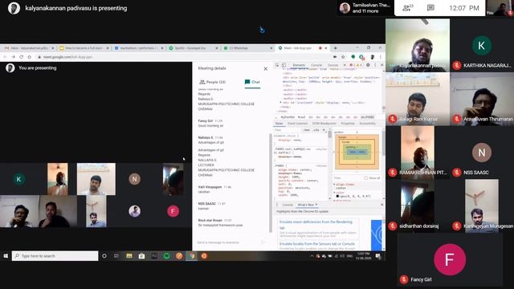The image size is (514, 289).
Task: Select the DOM Breakpoints sub-tab
Action: (324, 124)
